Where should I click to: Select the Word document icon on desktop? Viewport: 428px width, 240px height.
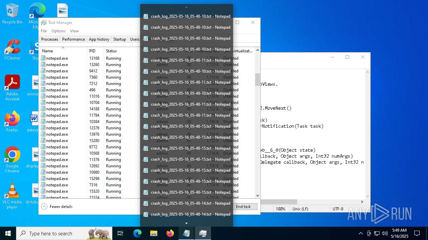(34, 119)
